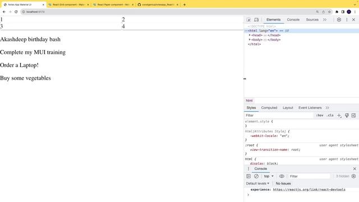Activate the inspect element picker
The width and height of the screenshot is (359, 202).
click(248, 20)
